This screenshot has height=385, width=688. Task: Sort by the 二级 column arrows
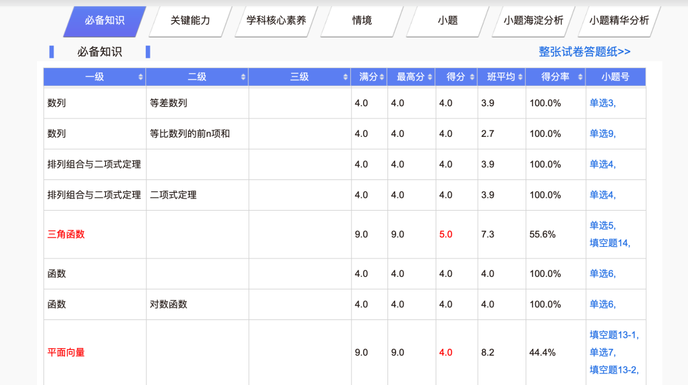tap(243, 77)
